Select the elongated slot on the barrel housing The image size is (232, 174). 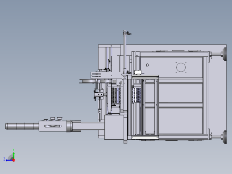click(53, 126)
